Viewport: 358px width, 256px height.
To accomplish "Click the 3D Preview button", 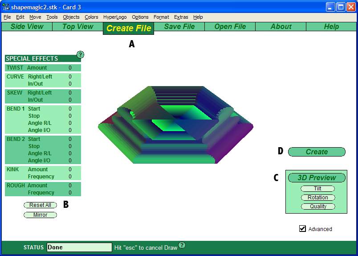I will point(317,178).
